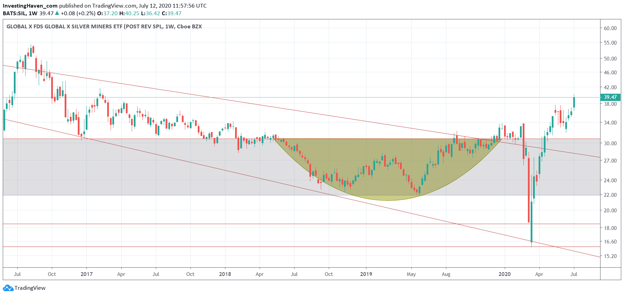Click the Aug label on time axis
The height and width of the screenshot is (296, 624).
[x=446, y=274]
